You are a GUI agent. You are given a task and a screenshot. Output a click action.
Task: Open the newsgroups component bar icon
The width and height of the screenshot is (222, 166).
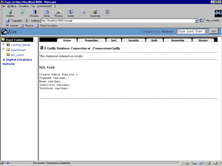pos(202,163)
